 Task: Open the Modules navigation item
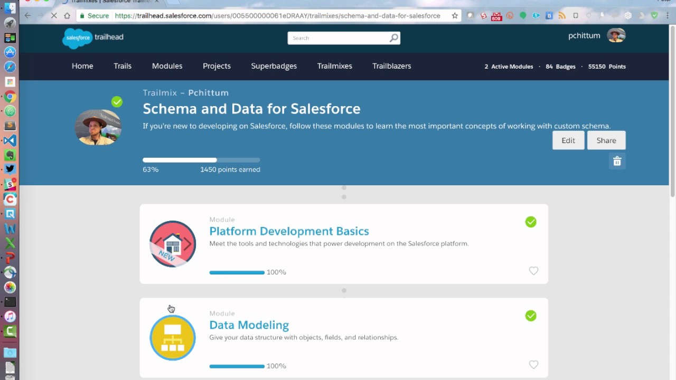pyautogui.click(x=167, y=66)
